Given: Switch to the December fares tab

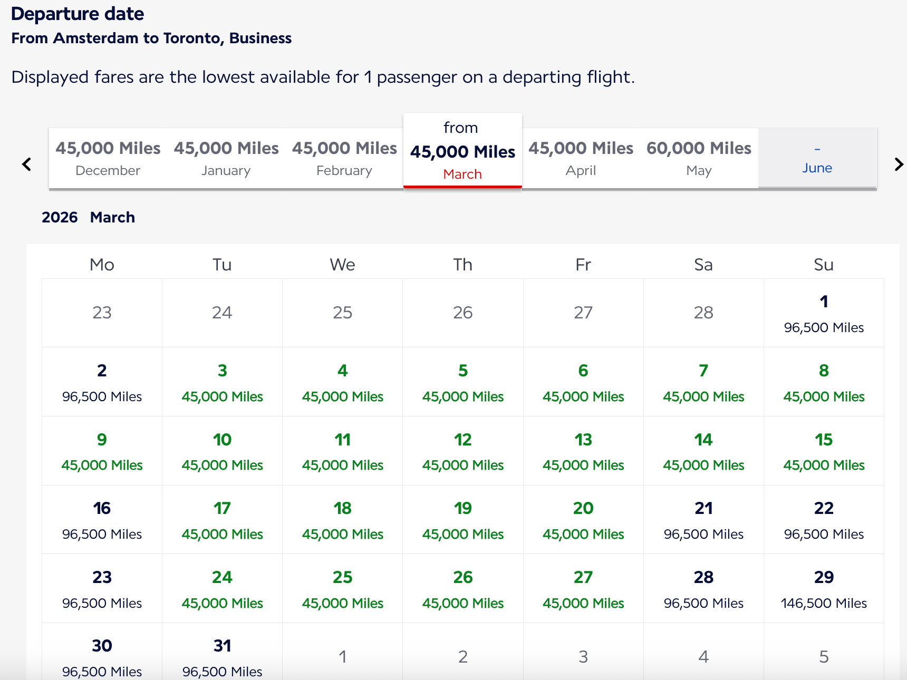Looking at the screenshot, I should coord(108,158).
